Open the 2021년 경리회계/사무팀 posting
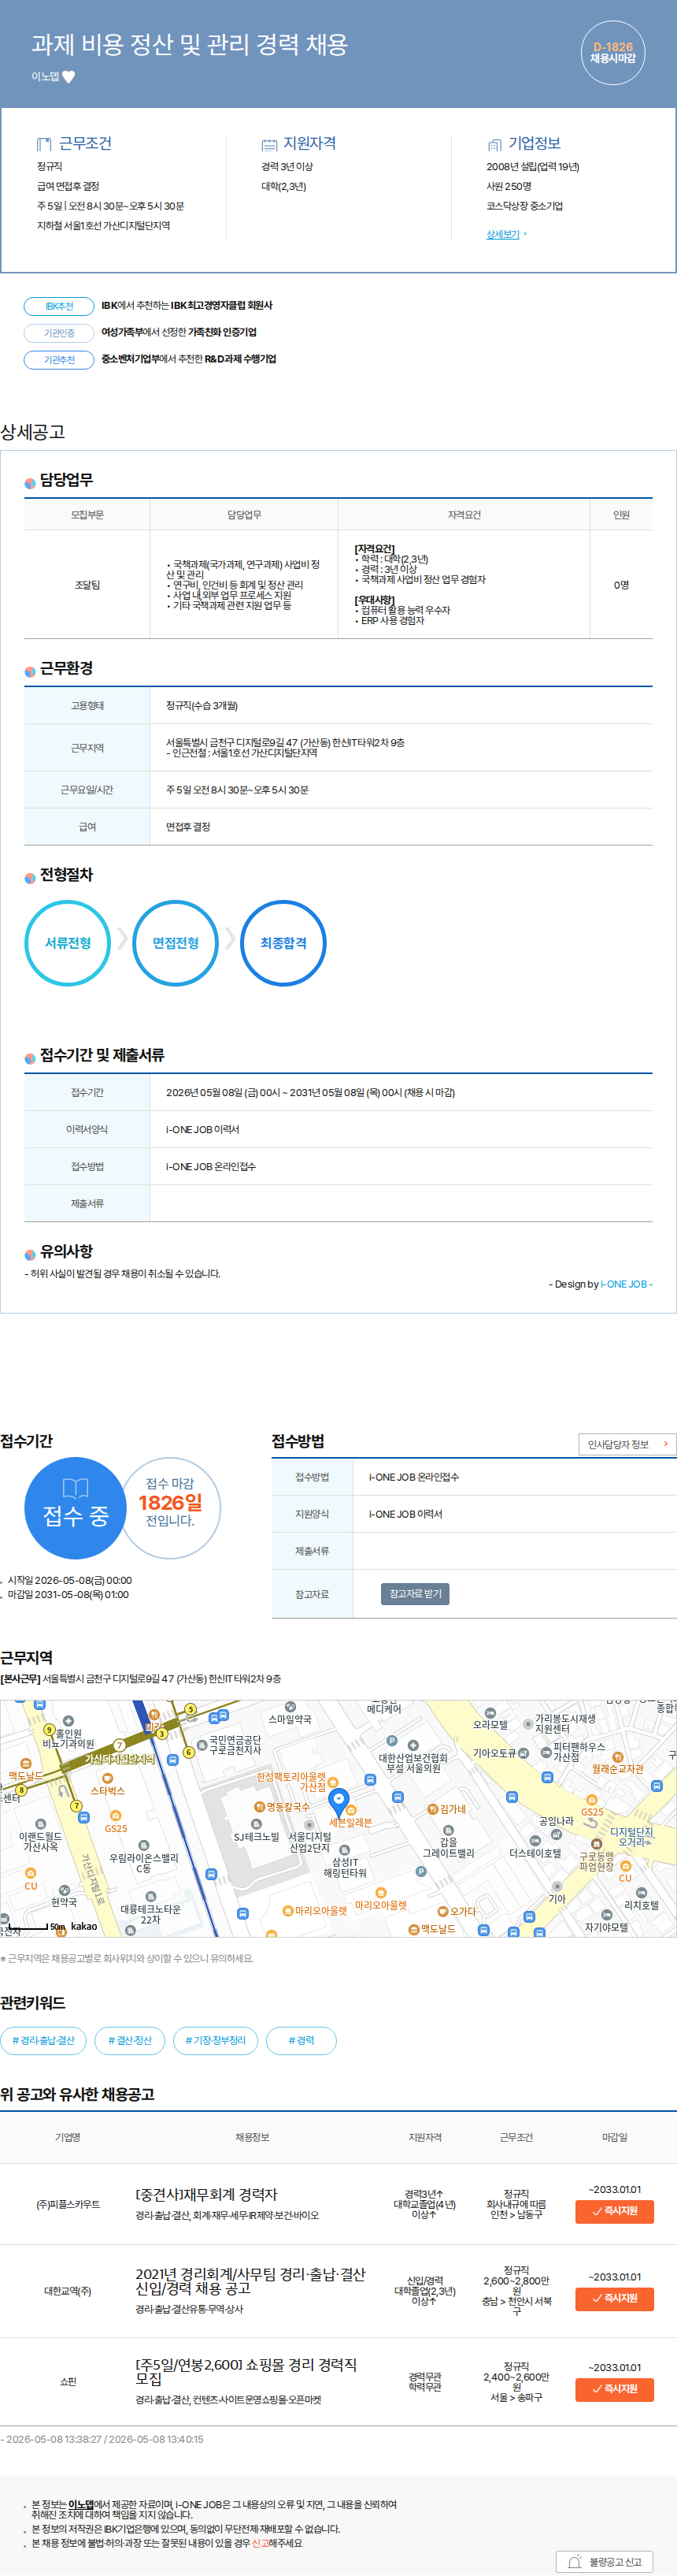The height and width of the screenshot is (2576, 677). pyautogui.click(x=250, y=2281)
